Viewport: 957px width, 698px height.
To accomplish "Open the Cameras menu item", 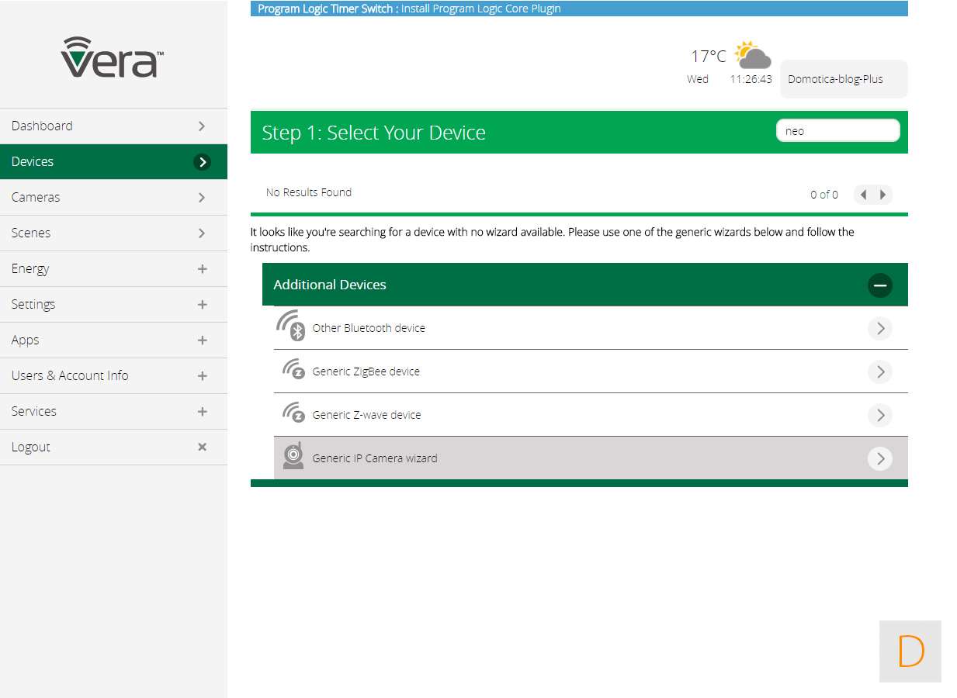I will point(113,198).
